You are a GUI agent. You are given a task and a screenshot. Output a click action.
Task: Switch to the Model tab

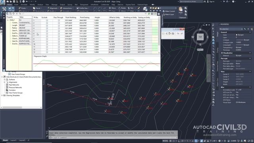(5, 140)
